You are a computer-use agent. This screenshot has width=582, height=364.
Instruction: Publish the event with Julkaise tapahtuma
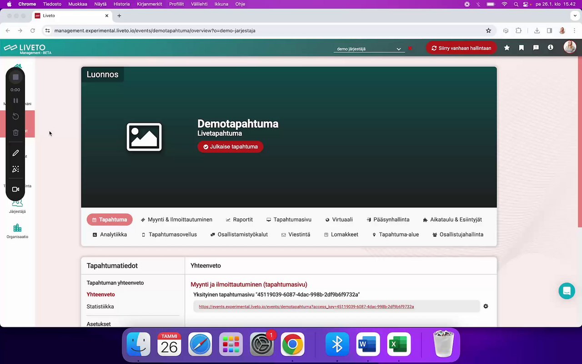coord(230,147)
